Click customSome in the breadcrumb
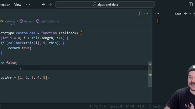This screenshot has height=109, width=195. pos(50,21)
